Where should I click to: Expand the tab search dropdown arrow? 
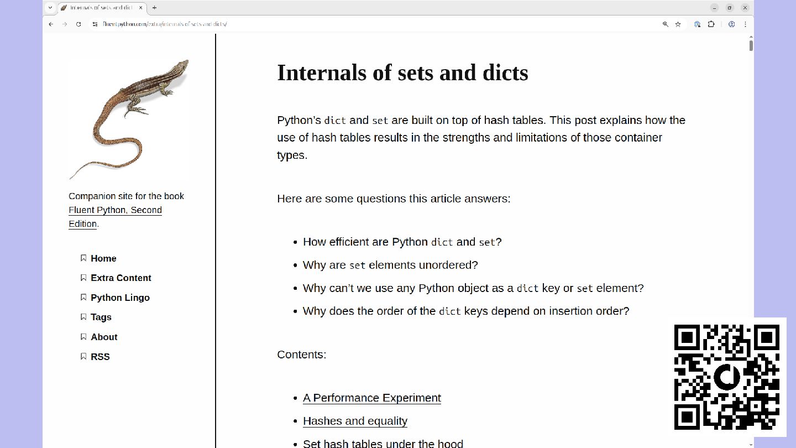point(50,8)
